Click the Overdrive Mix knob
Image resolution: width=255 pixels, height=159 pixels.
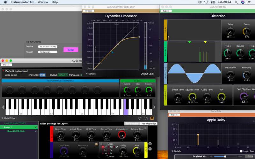pyautogui.click(x=221, y=97)
